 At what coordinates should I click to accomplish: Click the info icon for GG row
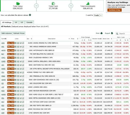tap(23, 83)
